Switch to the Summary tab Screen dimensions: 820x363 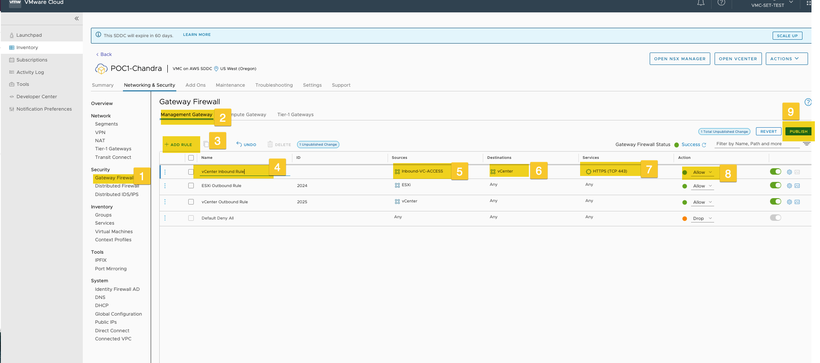pos(103,85)
